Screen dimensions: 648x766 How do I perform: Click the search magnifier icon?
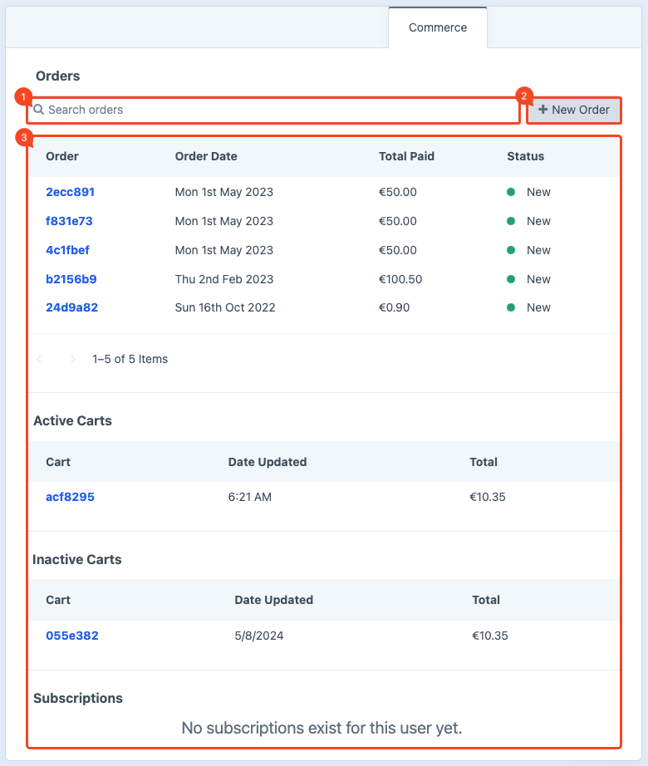pos(39,110)
